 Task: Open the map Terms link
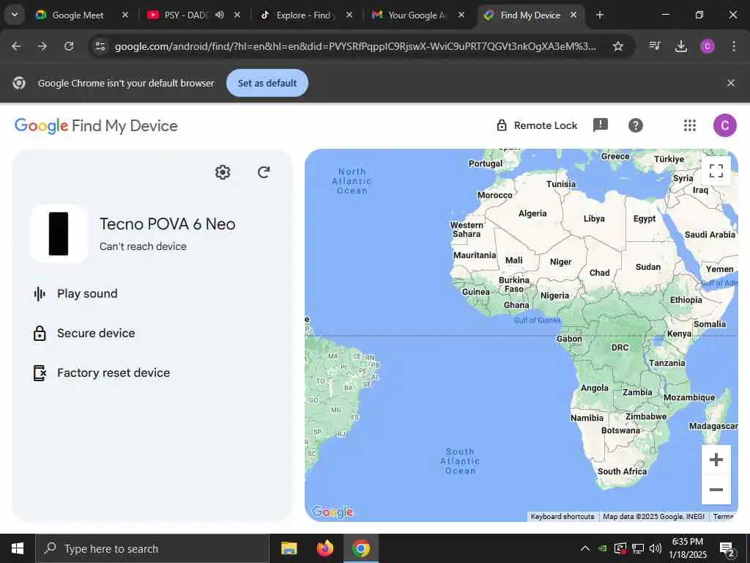723,517
